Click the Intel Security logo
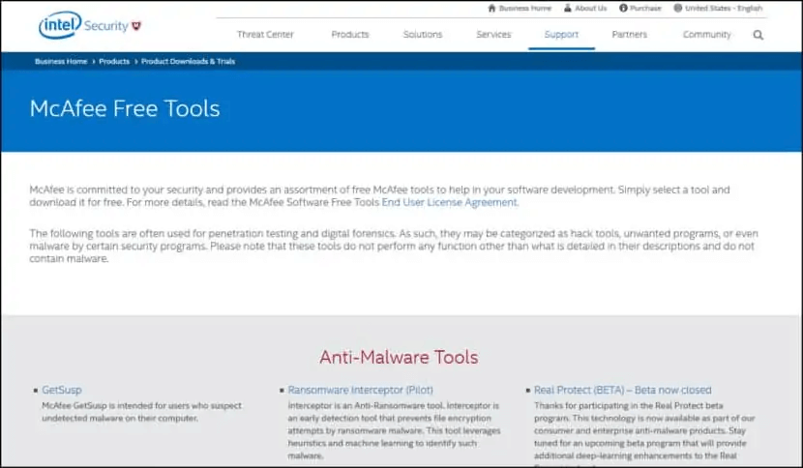This screenshot has width=803, height=468. (x=90, y=25)
